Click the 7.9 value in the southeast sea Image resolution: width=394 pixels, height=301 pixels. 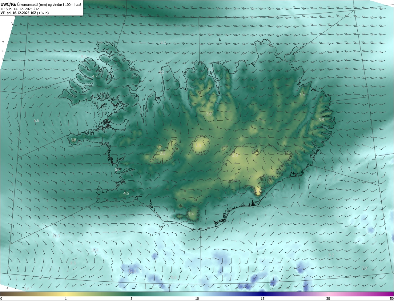(364, 268)
